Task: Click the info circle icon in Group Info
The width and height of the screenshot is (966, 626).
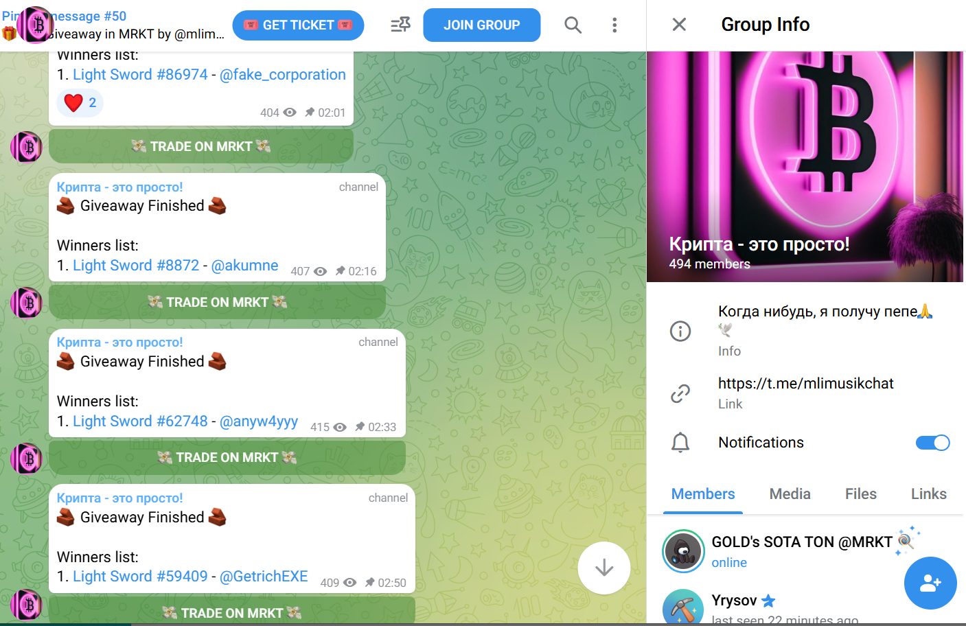Action: point(680,332)
